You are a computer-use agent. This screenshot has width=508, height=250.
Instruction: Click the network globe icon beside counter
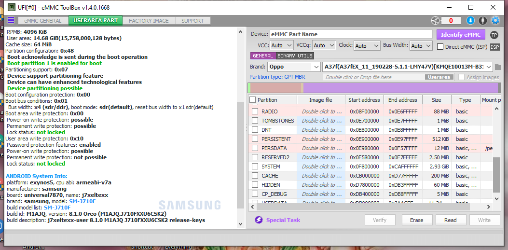(x=435, y=21)
